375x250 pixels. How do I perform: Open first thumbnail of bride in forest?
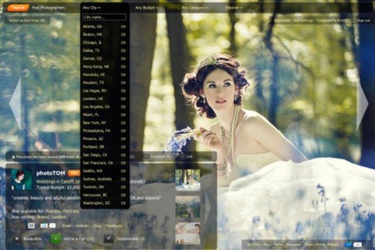(187, 180)
